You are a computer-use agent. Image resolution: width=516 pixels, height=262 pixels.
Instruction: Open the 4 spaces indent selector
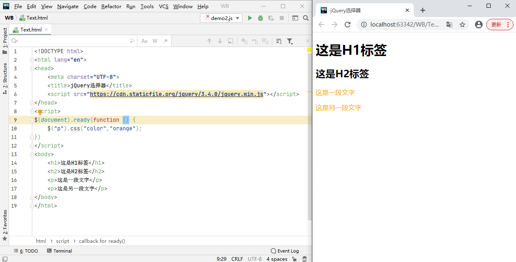click(x=277, y=259)
